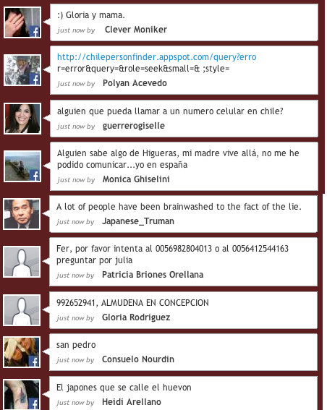Open Patricia Briones Orellana's name link
Image resolution: width=327 pixels, height=410 pixels.
pyautogui.click(x=153, y=275)
